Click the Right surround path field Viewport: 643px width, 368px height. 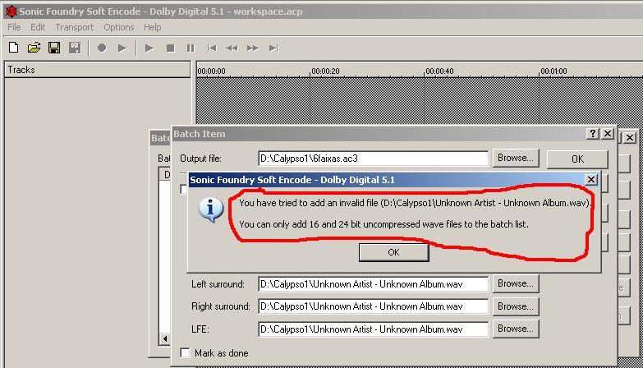pyautogui.click(x=373, y=306)
